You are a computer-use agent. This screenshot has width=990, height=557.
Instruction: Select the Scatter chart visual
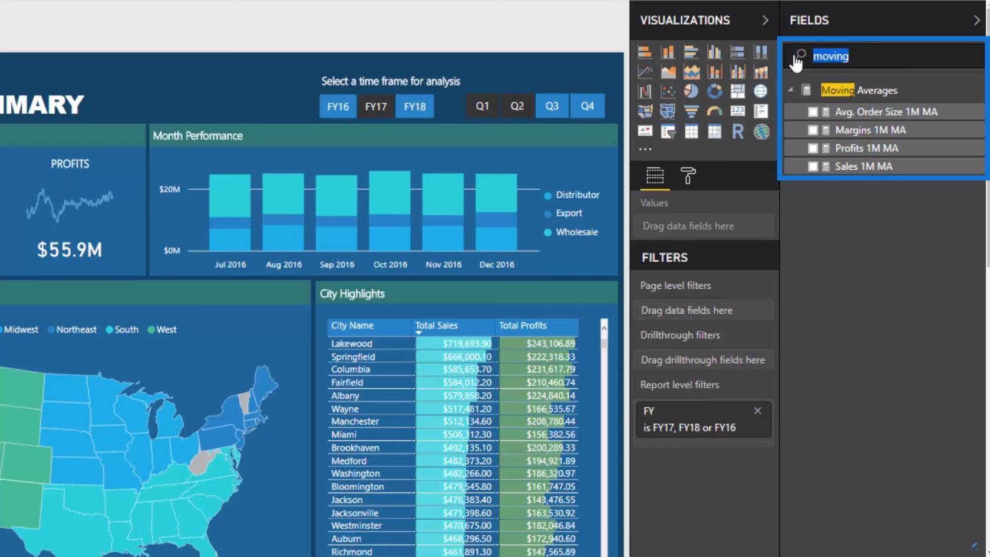668,91
